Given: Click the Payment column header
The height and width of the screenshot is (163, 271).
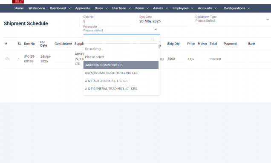Looking at the screenshot, I should [230, 44].
